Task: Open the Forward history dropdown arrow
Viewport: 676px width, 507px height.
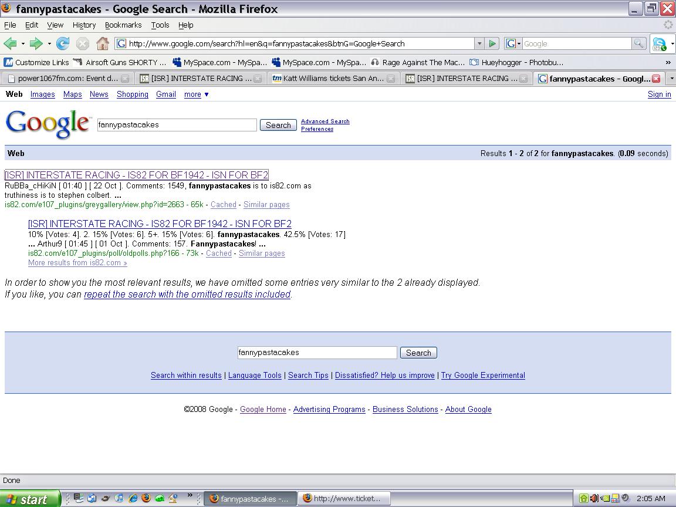Action: 49,43
